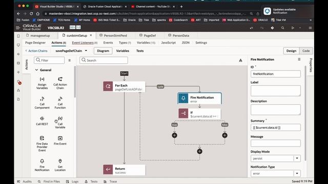Open Find in Files panel

pos(49,181)
